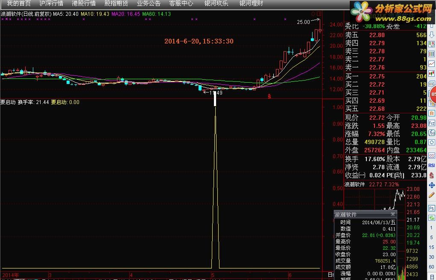Open the 银河玖乐 menu
The image size is (436, 280).
[x=217, y=3]
